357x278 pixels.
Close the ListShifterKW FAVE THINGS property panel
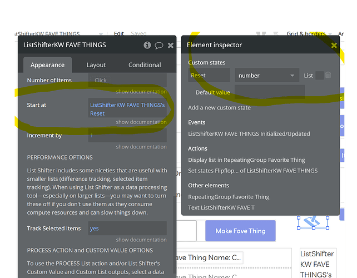[x=171, y=45]
